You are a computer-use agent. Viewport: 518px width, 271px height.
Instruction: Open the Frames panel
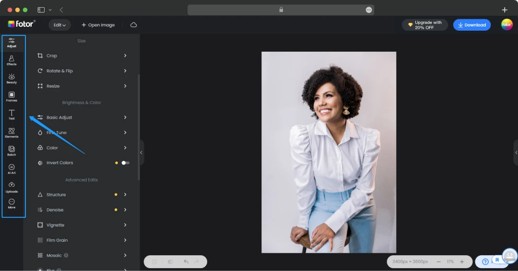(12, 97)
